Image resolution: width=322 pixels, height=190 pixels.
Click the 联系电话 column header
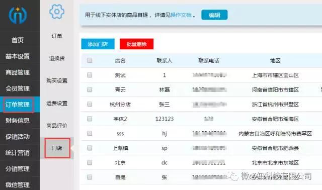click(209, 61)
